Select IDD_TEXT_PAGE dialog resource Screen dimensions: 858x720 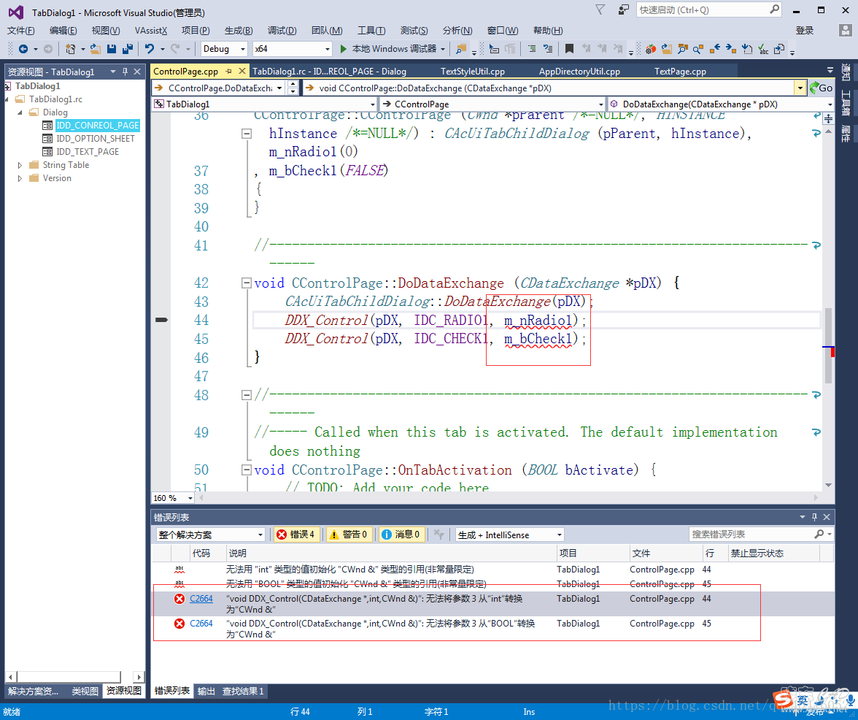coord(88,152)
